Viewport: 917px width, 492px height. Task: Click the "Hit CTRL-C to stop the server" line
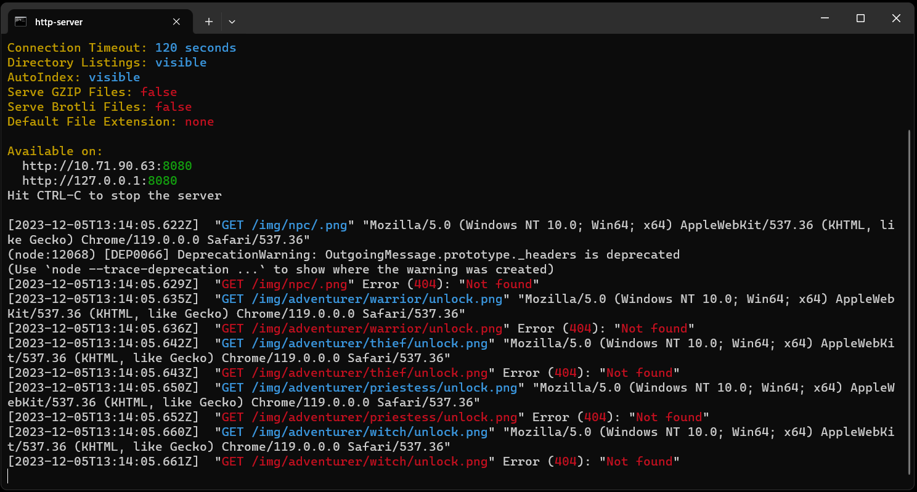pos(115,196)
